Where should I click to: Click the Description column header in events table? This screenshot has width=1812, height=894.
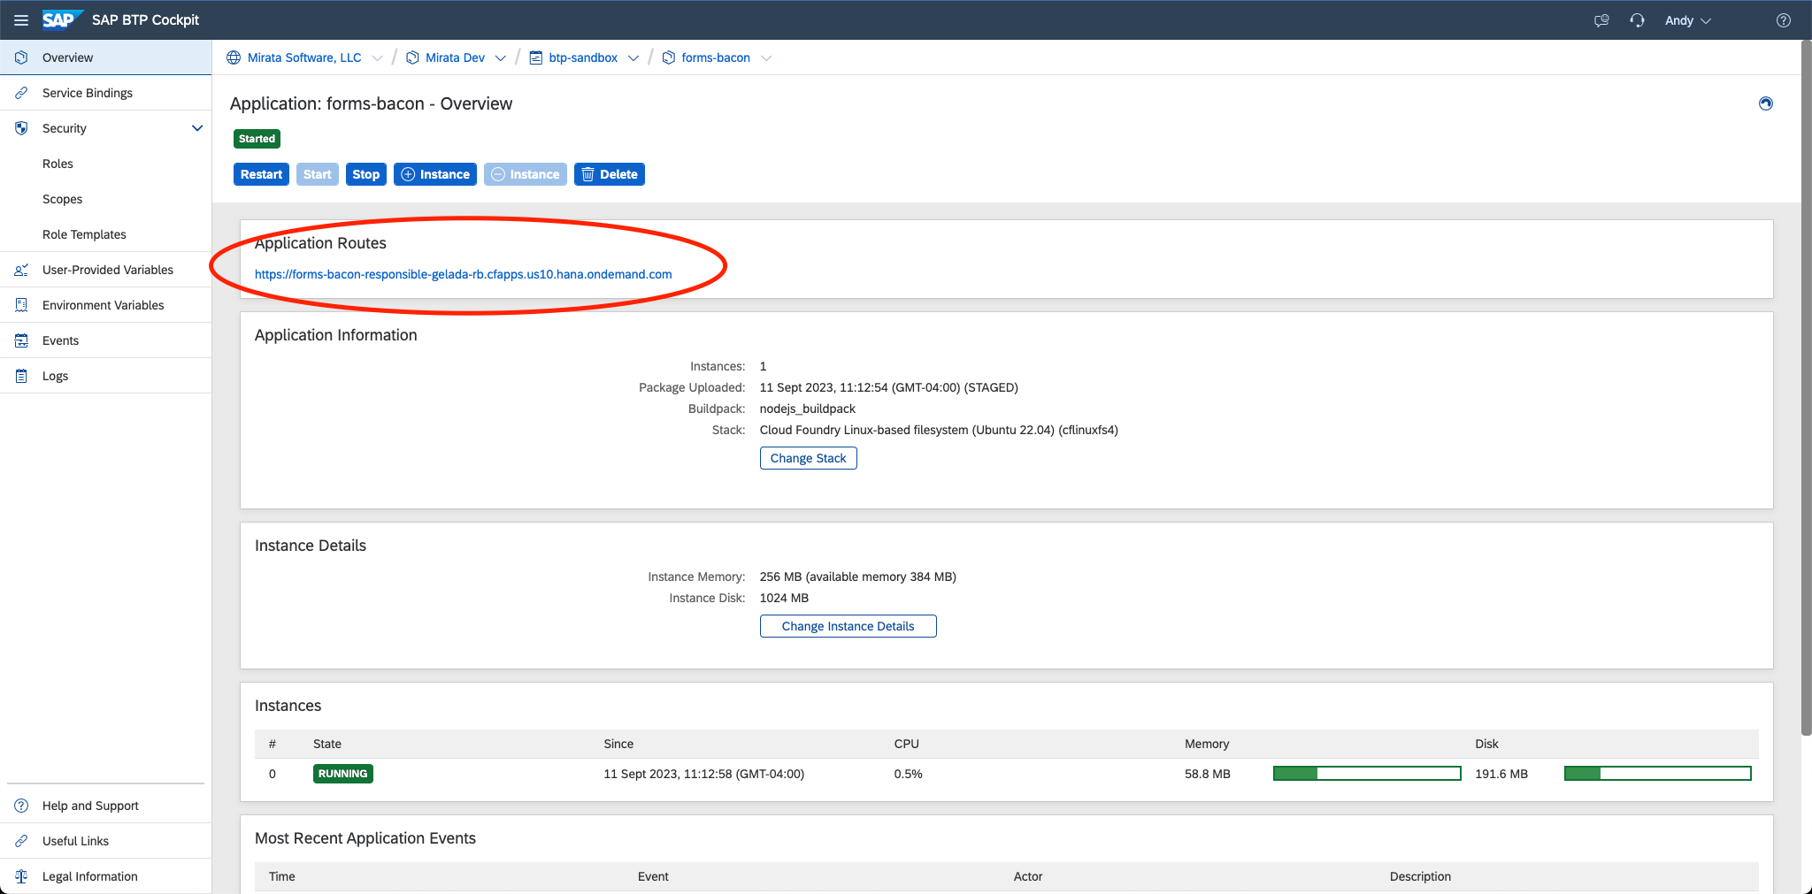[1420, 876]
